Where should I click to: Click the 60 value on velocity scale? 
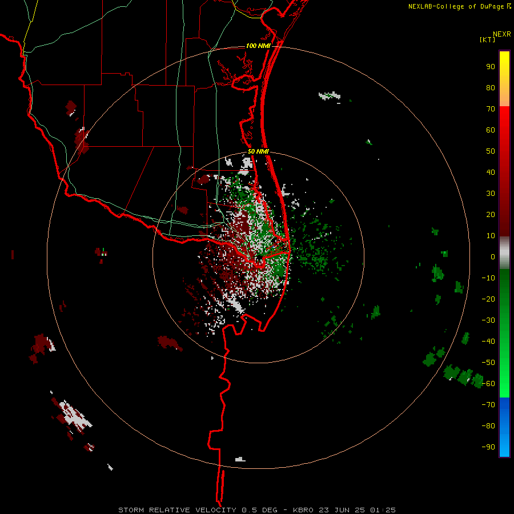click(x=491, y=130)
